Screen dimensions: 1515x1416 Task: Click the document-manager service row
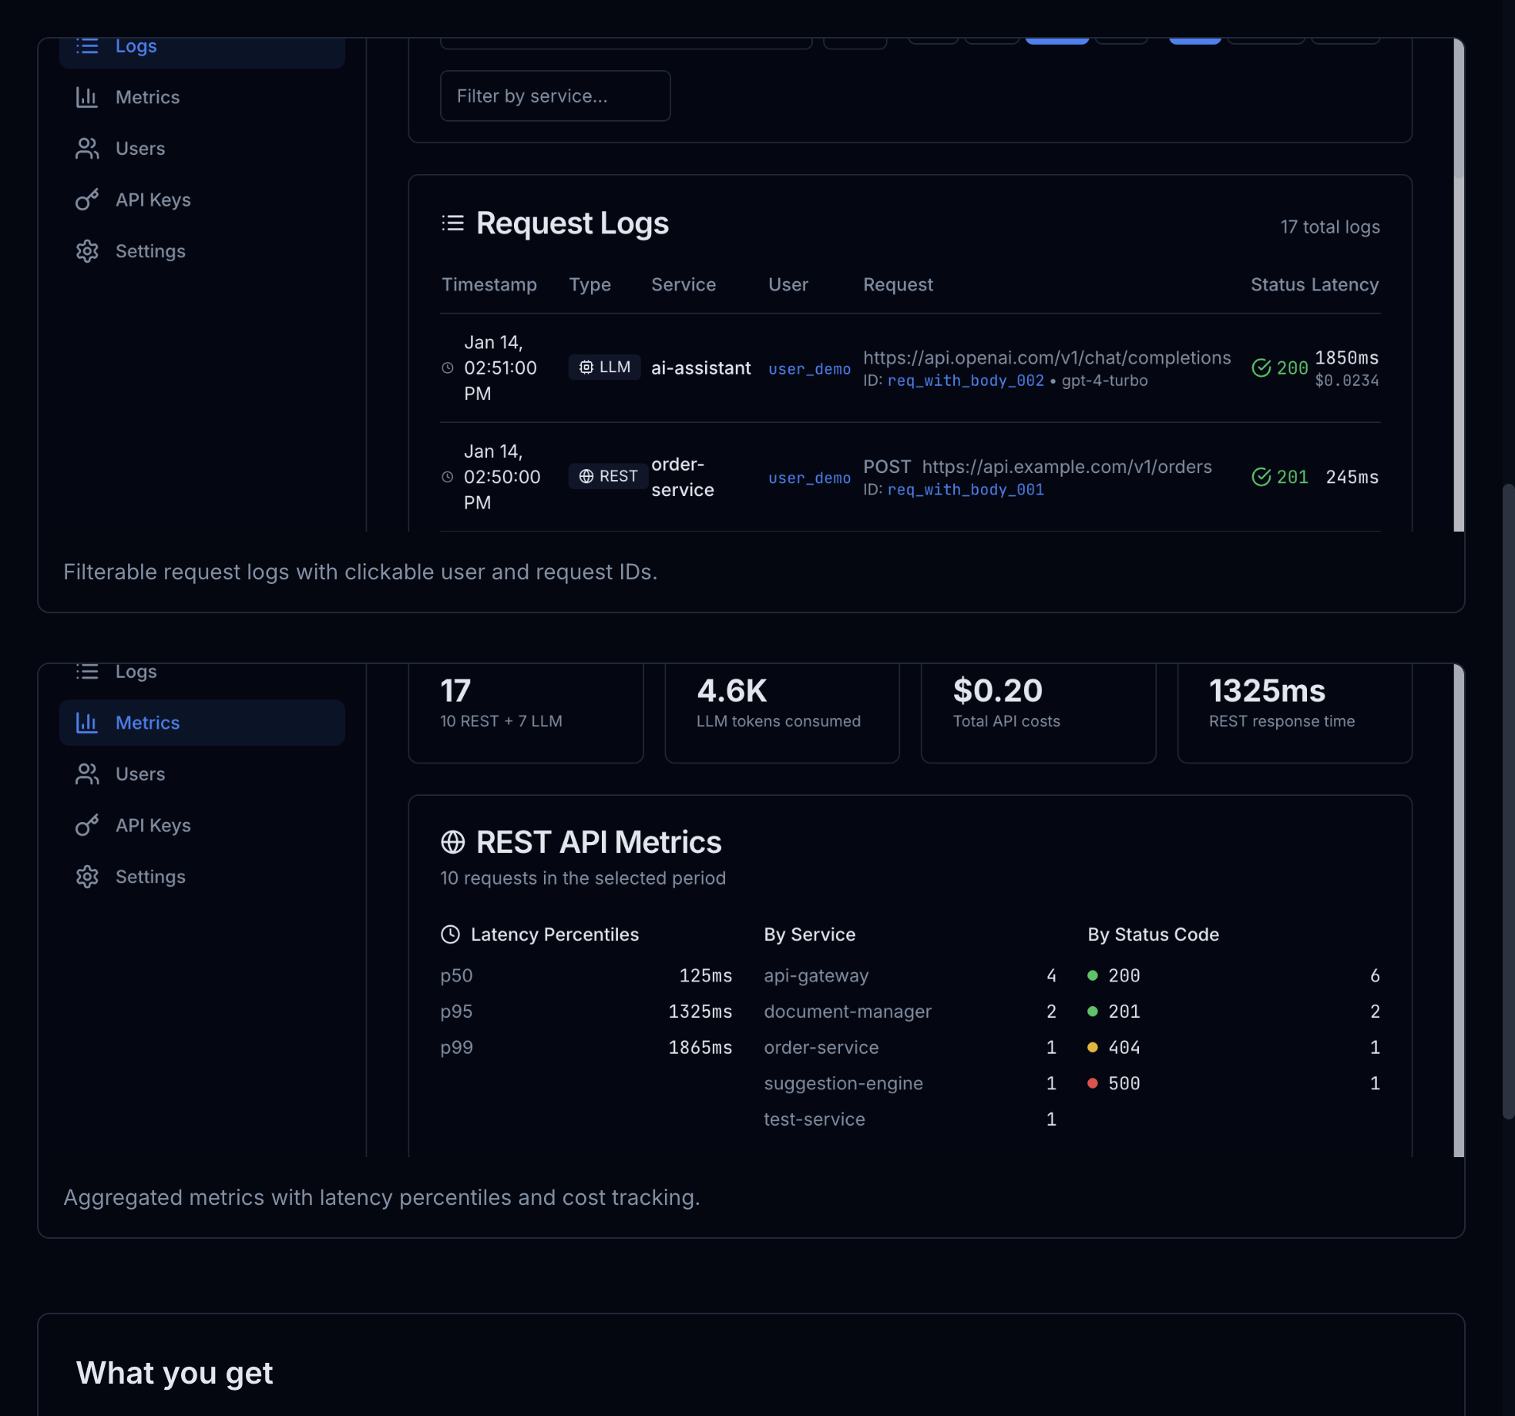pos(910,1012)
